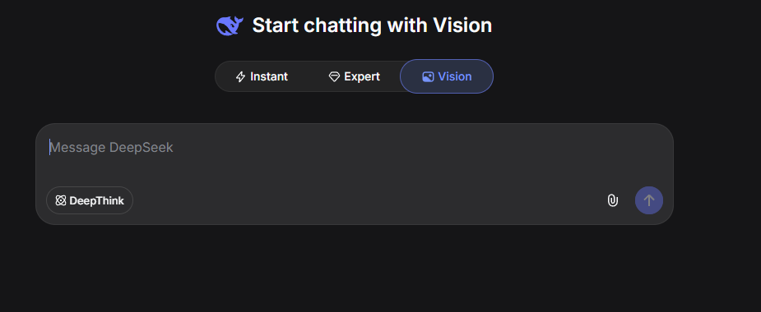Click the word Vision in the heading
Screen dimensions: 761x312
[x=462, y=25]
